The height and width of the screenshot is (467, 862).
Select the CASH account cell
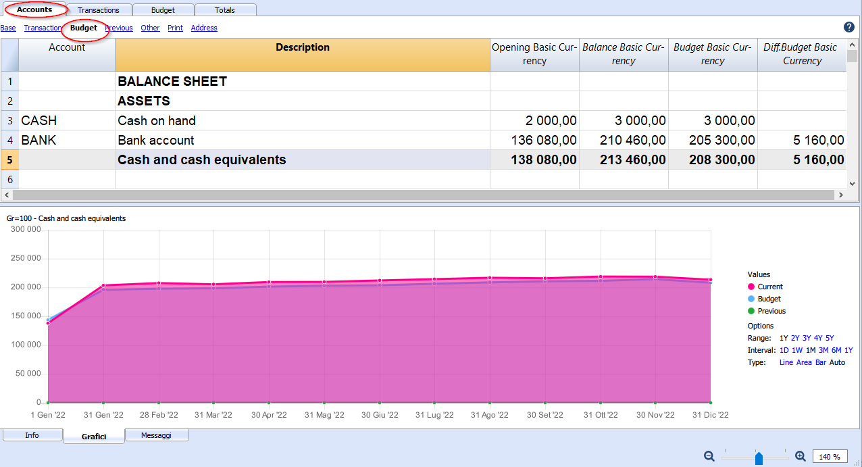pos(67,120)
